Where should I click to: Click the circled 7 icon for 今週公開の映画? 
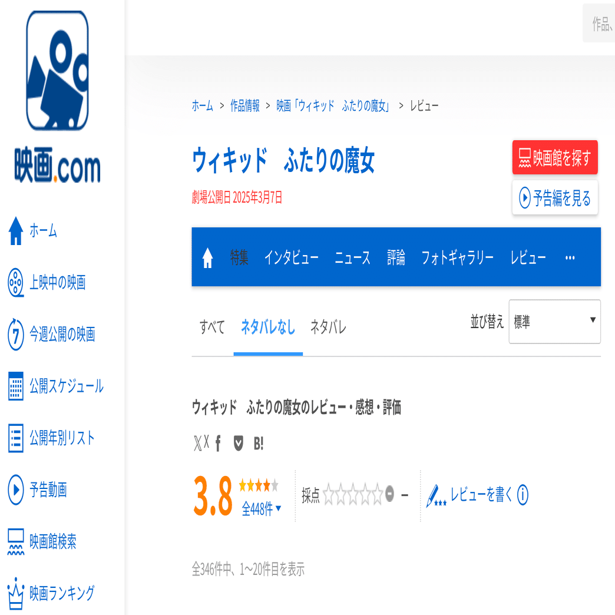tap(16, 334)
